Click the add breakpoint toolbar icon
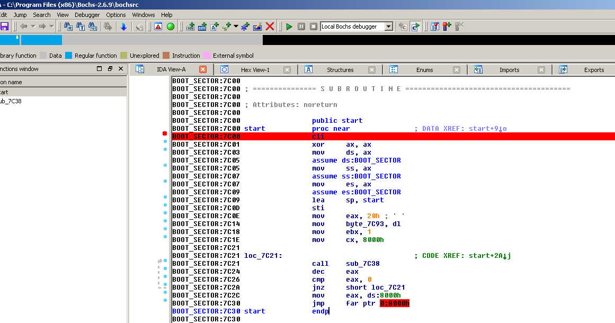This screenshot has width=615, height=323. (447, 25)
